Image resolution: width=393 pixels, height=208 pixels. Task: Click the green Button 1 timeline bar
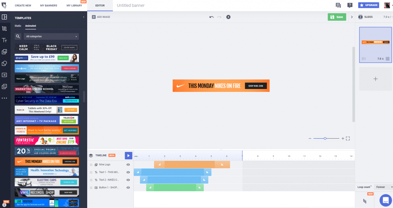tap(175, 188)
